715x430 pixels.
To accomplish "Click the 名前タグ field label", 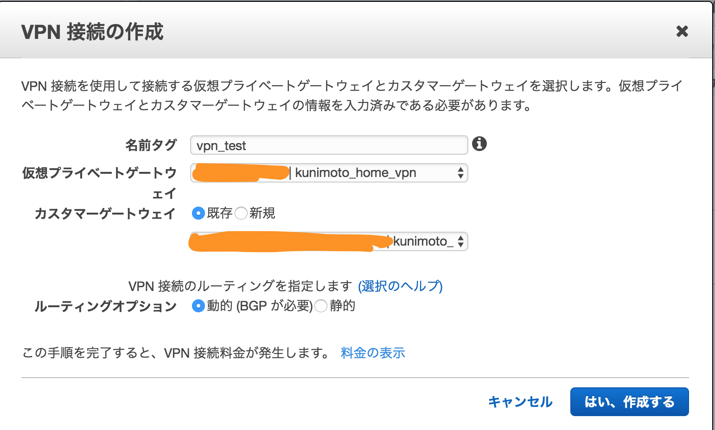I will [151, 145].
